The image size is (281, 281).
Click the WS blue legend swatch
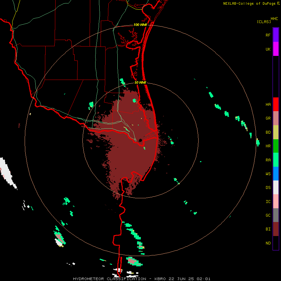point(276,174)
